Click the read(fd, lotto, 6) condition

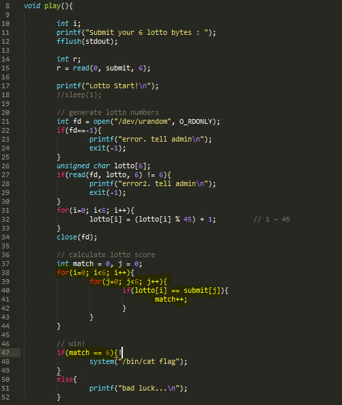coord(113,175)
